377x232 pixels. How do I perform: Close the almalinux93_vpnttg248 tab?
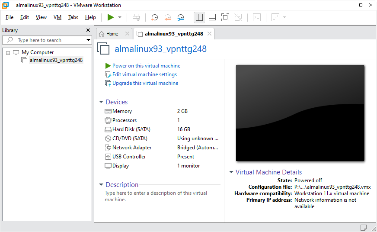click(209, 34)
